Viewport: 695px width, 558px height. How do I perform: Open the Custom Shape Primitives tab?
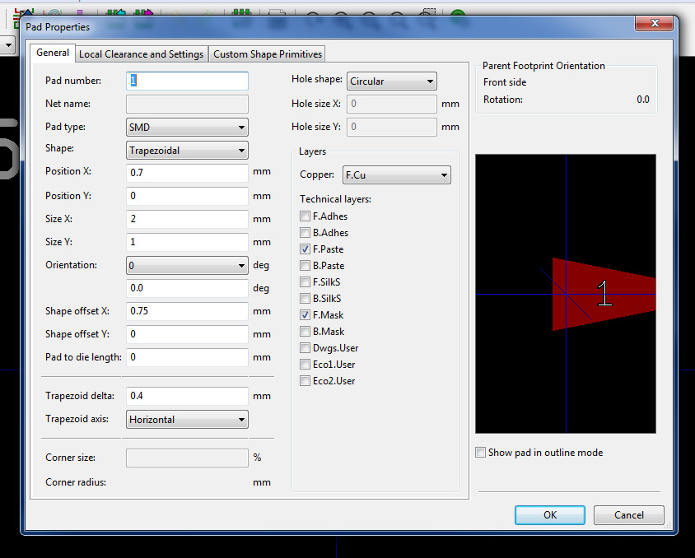[x=268, y=54]
